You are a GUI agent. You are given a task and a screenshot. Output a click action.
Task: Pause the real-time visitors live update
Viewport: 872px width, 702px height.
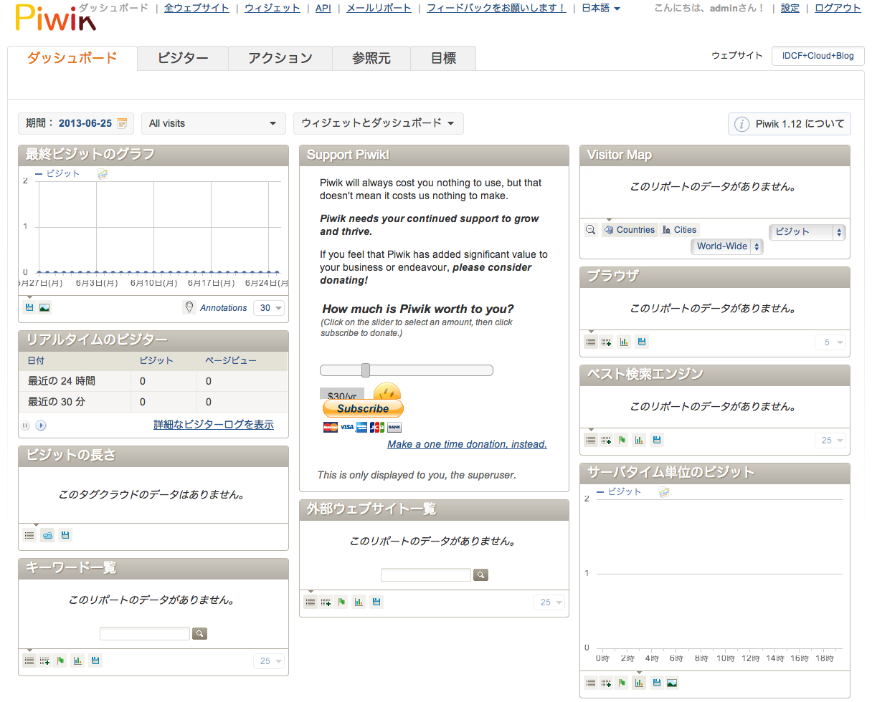coord(25,425)
